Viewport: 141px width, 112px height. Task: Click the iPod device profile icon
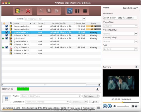coord(7,99)
